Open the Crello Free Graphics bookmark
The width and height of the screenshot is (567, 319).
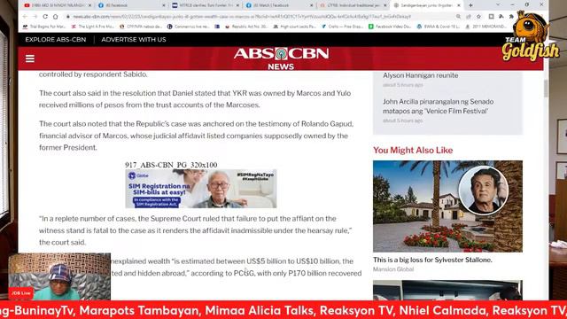[x=343, y=27]
